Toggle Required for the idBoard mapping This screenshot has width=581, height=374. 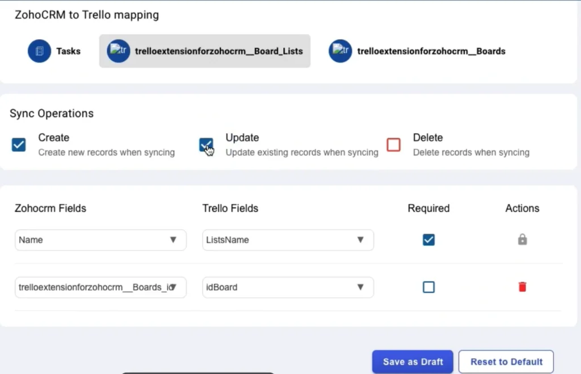coord(428,287)
